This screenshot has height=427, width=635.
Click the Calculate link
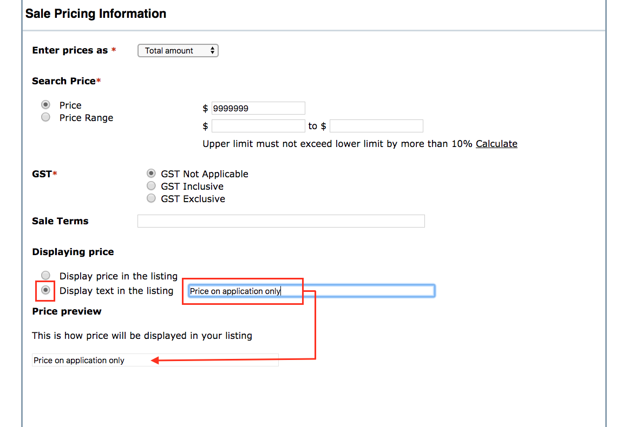(x=496, y=144)
